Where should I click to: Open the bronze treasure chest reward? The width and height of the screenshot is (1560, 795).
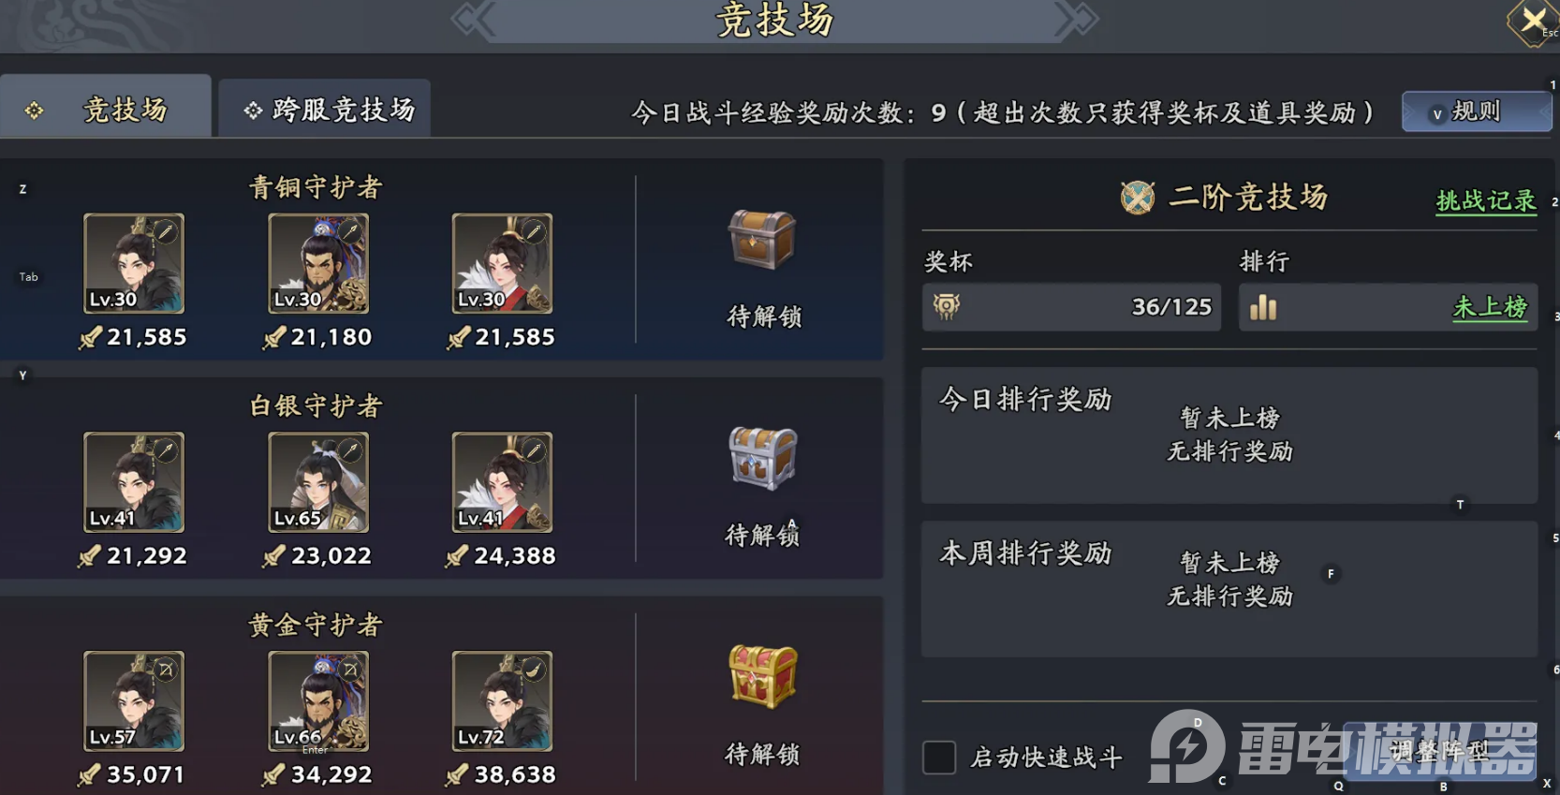(x=762, y=241)
